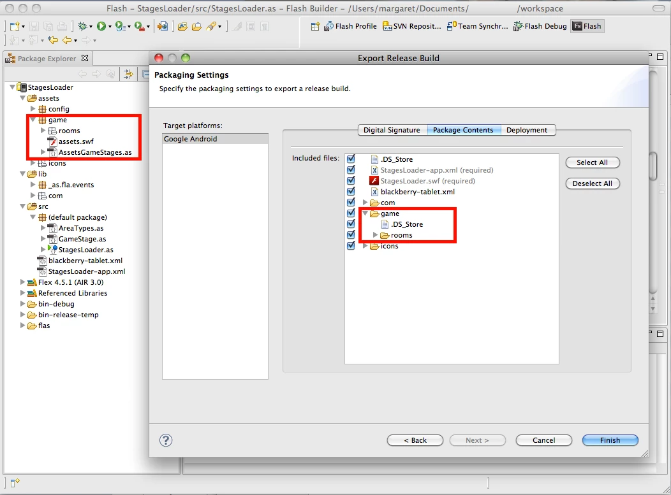Click the Open Task folder icon
The width and height of the screenshot is (671, 495).
click(196, 27)
